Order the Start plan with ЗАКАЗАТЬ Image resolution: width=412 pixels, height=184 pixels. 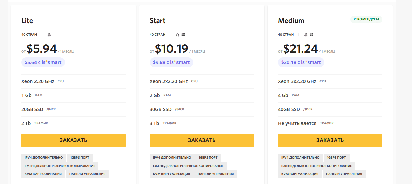pos(202,140)
